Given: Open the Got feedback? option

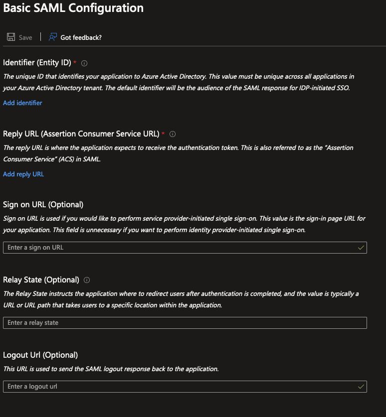Looking at the screenshot, I should (x=80, y=37).
